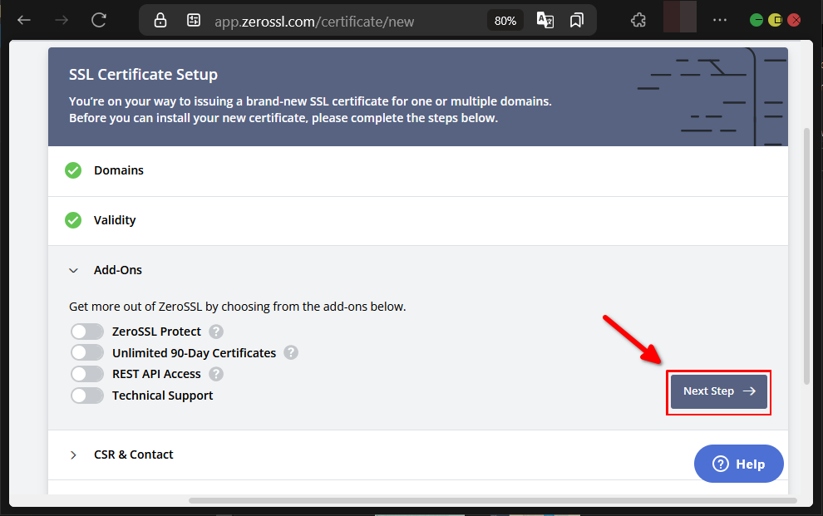Click the Add-Ons section title
The height and width of the screenshot is (516, 823).
point(117,270)
